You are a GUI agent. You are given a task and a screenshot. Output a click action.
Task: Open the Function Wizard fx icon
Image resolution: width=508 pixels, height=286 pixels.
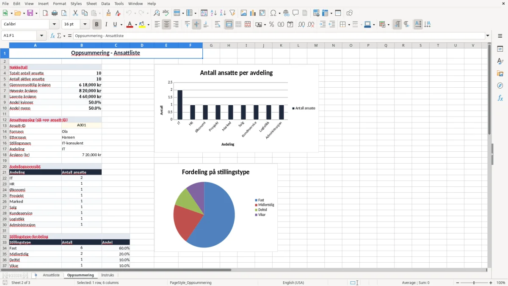click(52, 36)
